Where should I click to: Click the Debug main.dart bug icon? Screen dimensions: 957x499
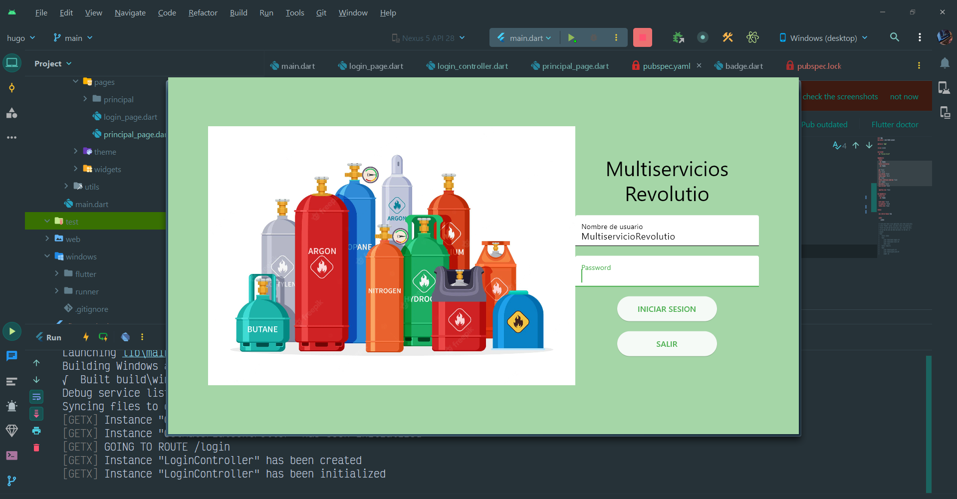point(594,37)
